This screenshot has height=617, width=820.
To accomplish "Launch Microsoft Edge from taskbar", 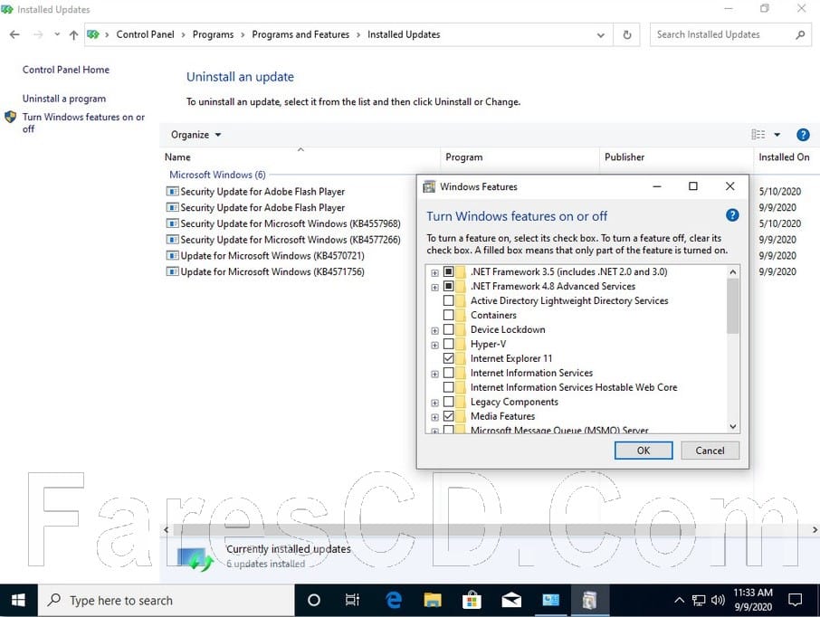I will point(394,601).
